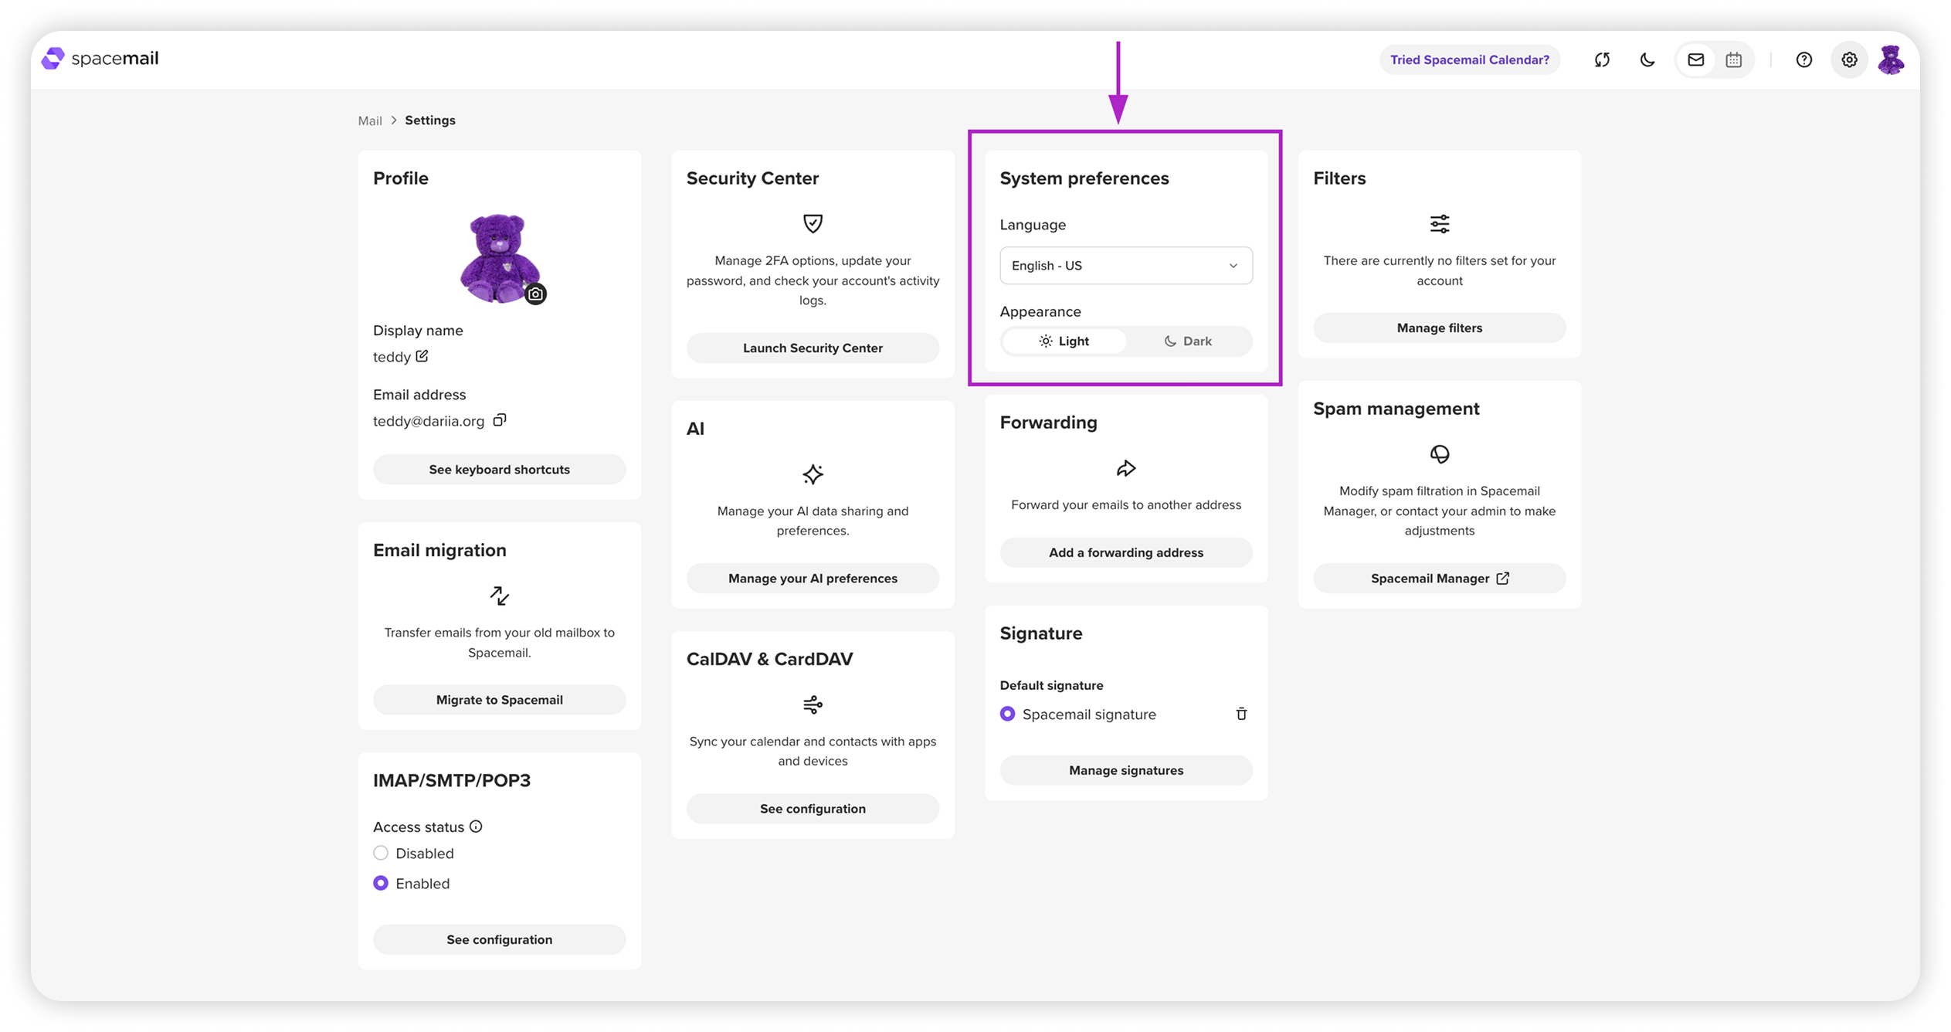The height and width of the screenshot is (1032, 1951).
Task: Toggle dark mode moon icon in header
Action: (x=1647, y=59)
